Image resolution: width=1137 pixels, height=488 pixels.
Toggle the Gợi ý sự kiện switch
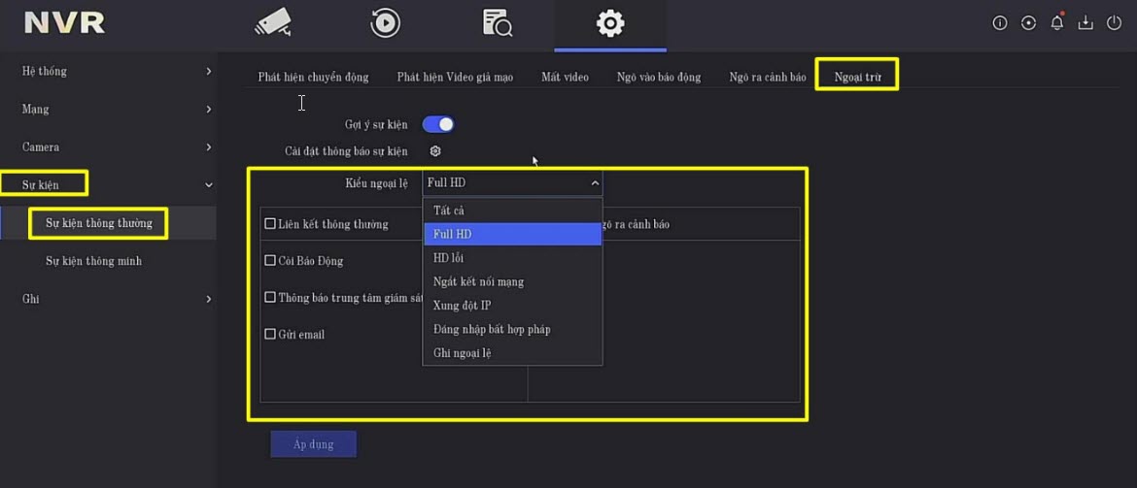(438, 124)
